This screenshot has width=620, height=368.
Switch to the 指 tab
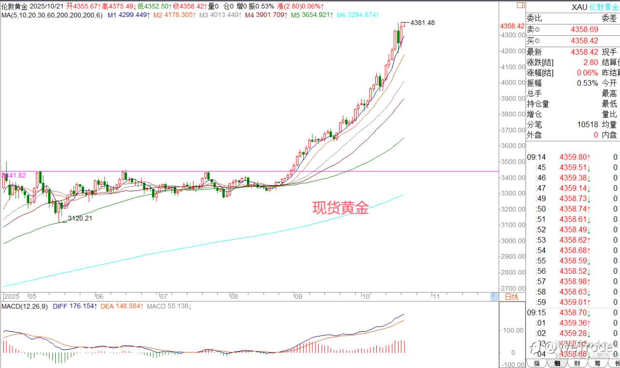pyautogui.click(x=537, y=363)
